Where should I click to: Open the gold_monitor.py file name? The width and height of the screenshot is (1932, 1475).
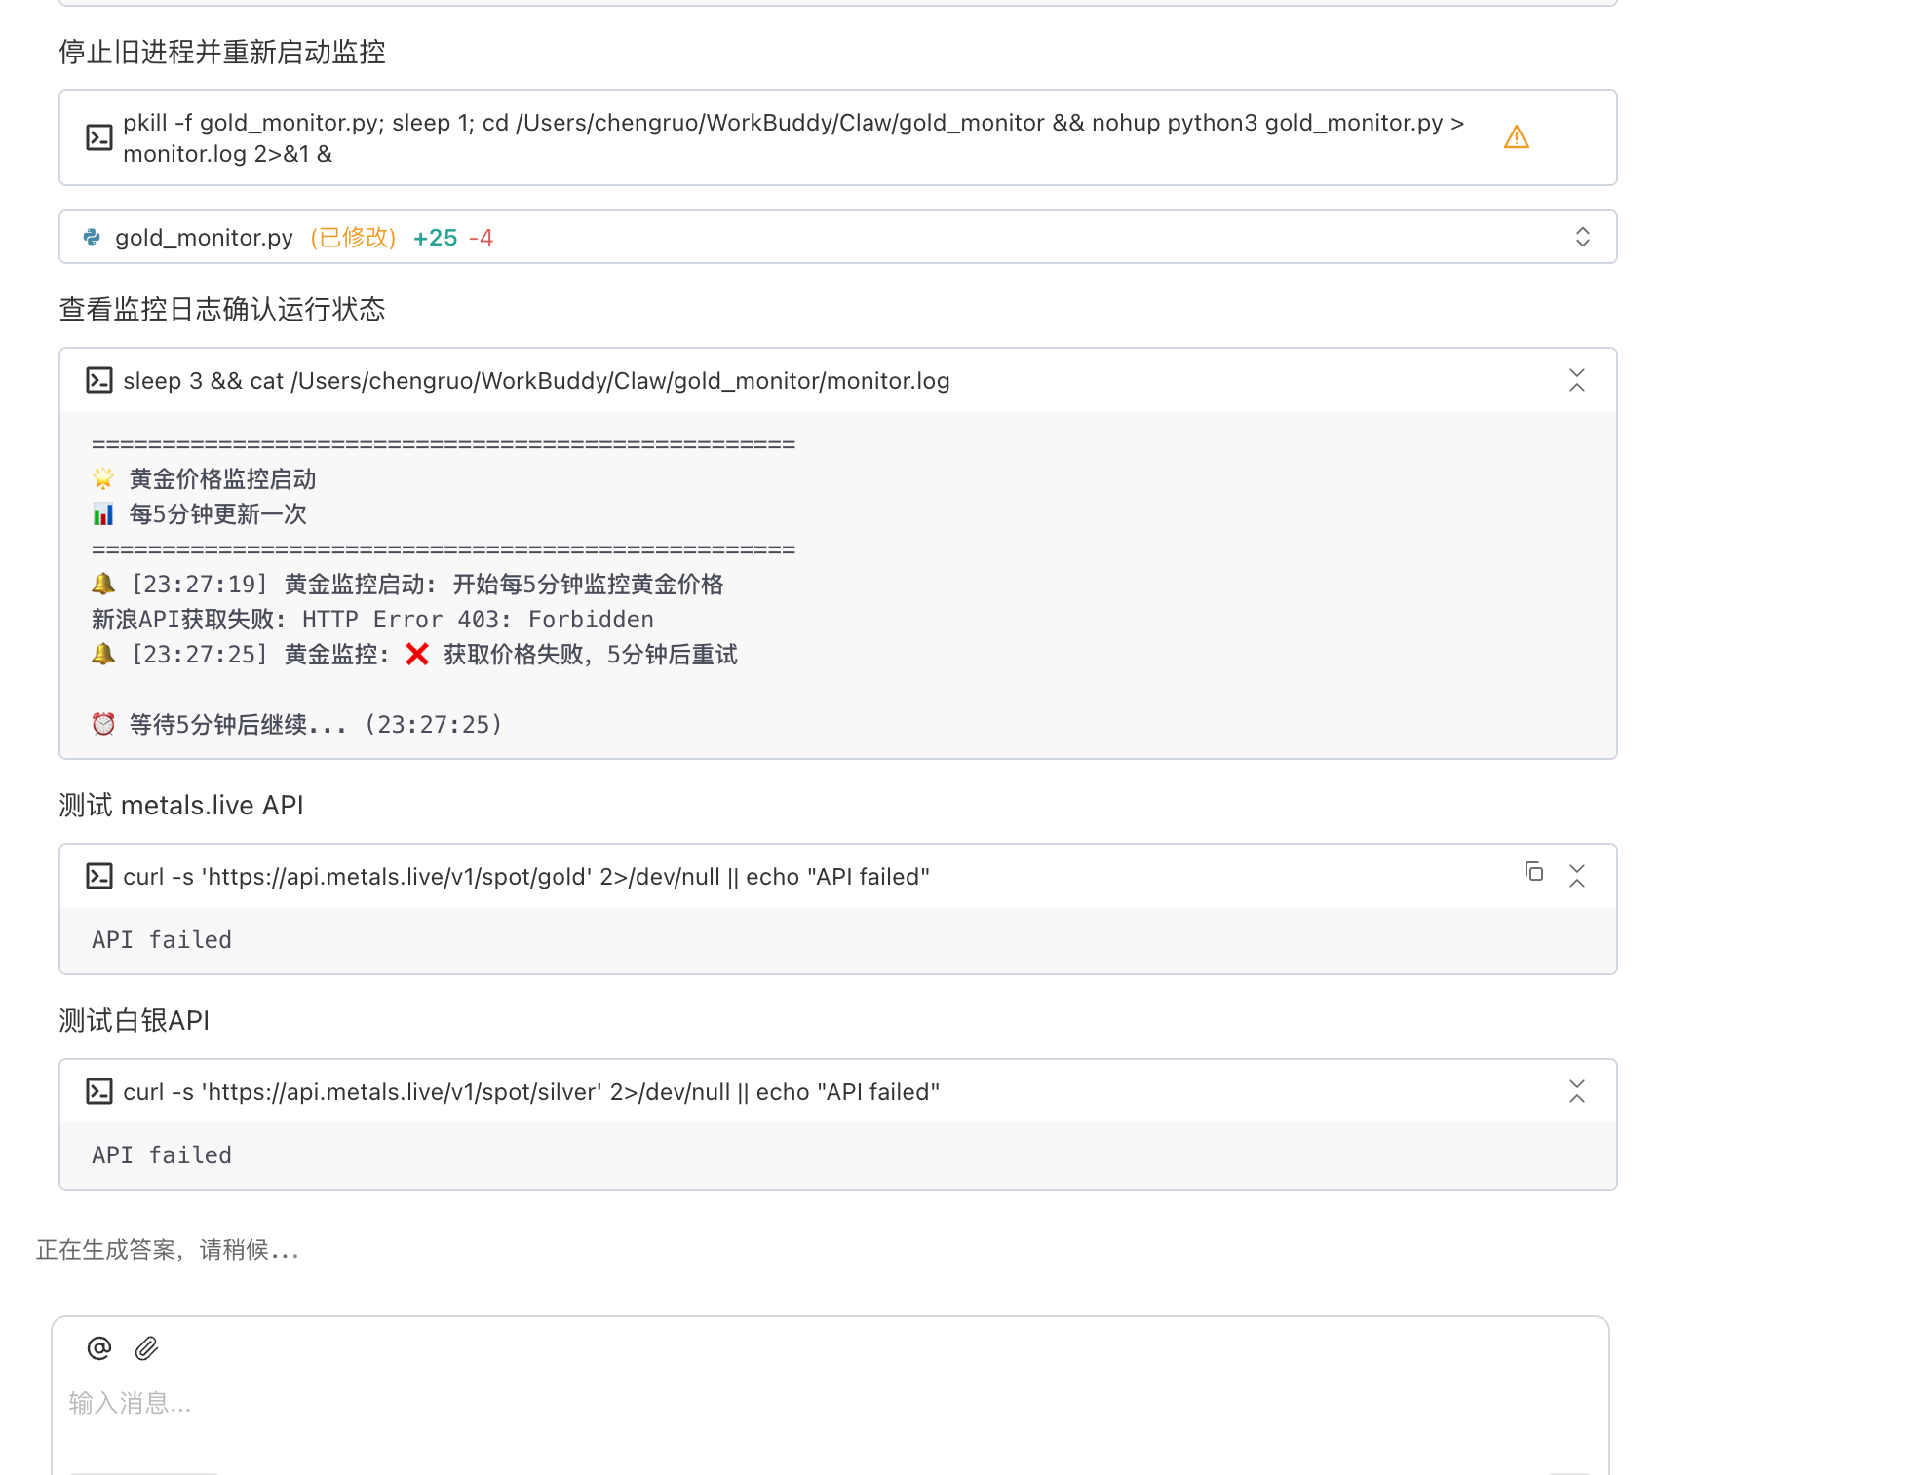point(204,238)
